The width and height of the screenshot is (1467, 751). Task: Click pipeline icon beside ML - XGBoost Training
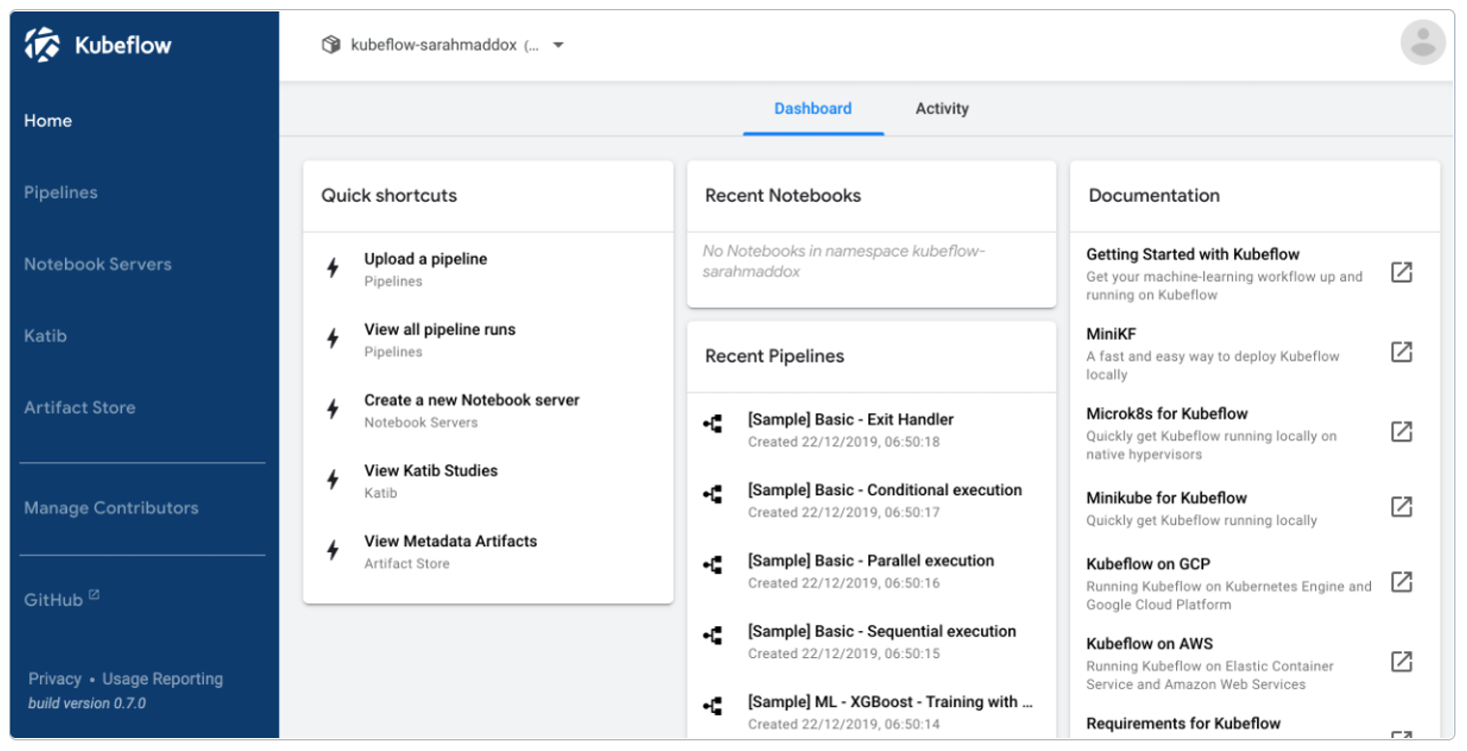click(713, 707)
